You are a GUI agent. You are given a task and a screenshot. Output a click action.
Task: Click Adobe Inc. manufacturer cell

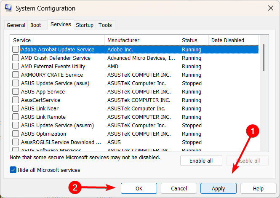coord(120,50)
